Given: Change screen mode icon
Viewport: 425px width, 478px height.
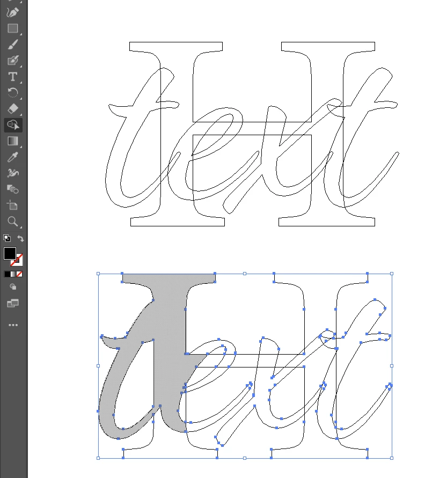Looking at the screenshot, I should 13,303.
